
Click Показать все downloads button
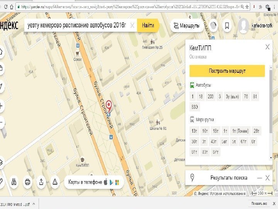pos(259,204)
